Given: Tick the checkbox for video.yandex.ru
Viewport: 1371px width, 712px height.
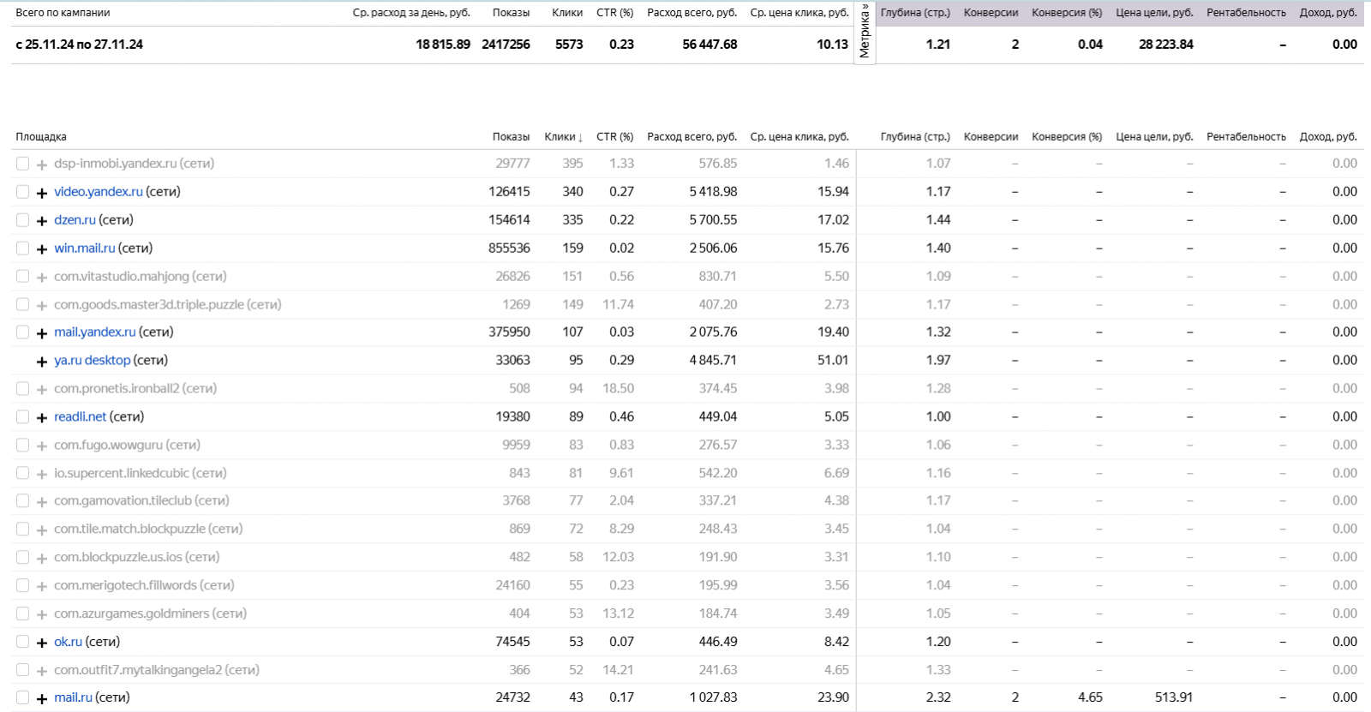Looking at the screenshot, I should [22, 192].
